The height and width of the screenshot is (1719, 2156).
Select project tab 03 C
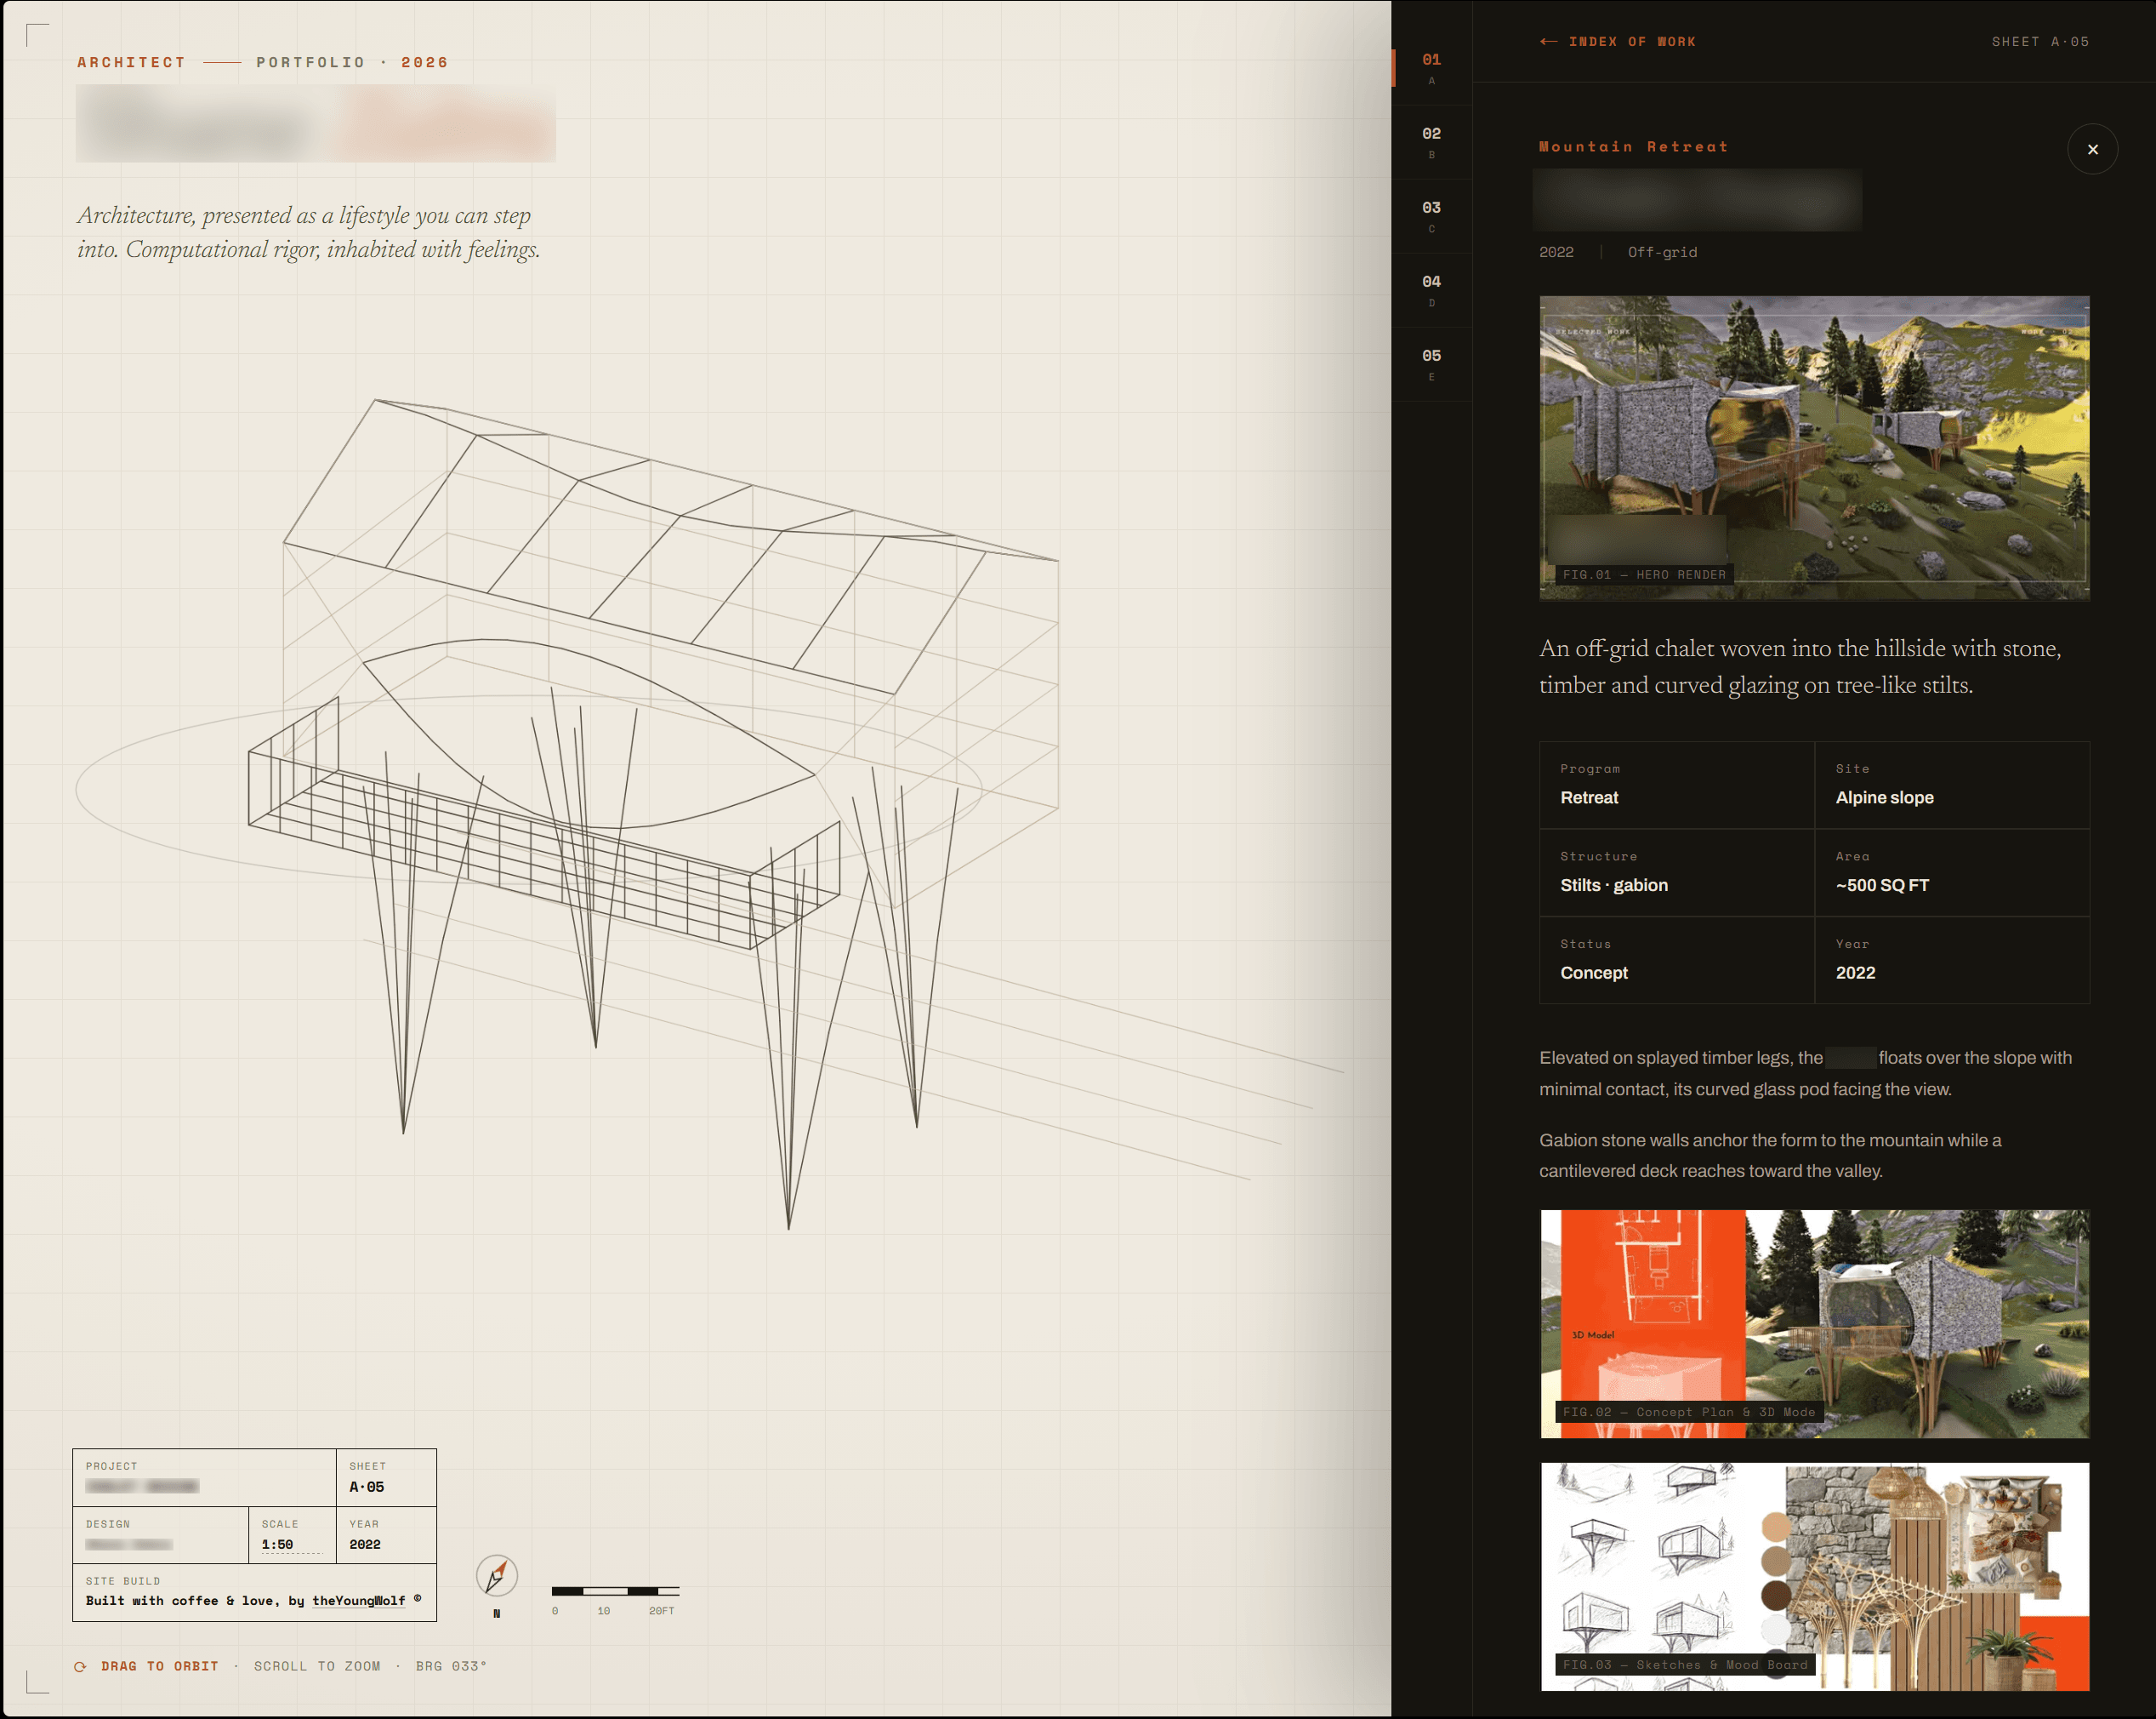click(x=1432, y=216)
